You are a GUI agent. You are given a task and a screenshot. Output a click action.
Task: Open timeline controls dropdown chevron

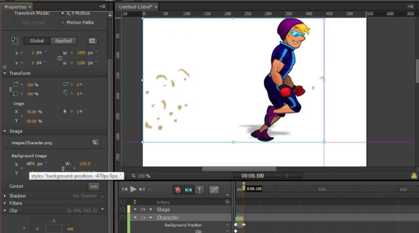[227, 195]
